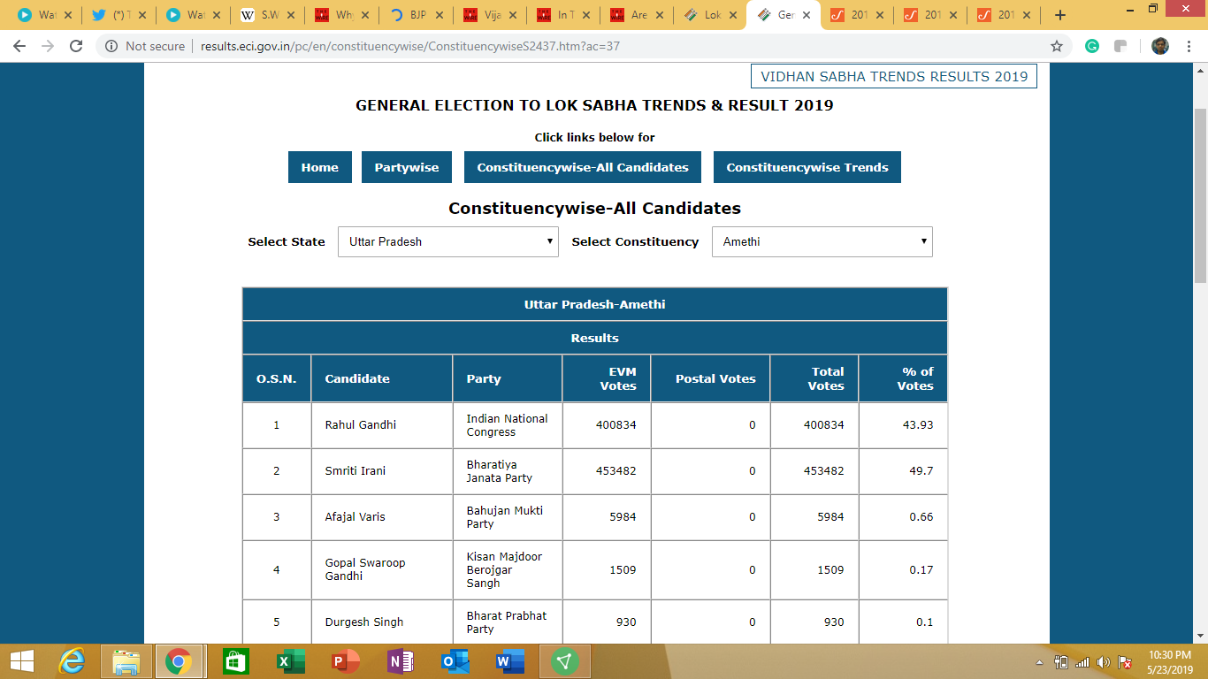1208x679 pixels.
Task: Click the Bahujan Mukti Party cell
Action: click(x=508, y=517)
